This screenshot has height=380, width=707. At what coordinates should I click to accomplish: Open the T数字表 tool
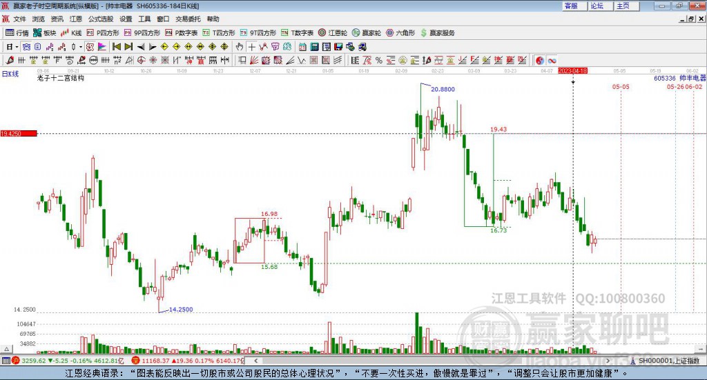tap(297, 33)
